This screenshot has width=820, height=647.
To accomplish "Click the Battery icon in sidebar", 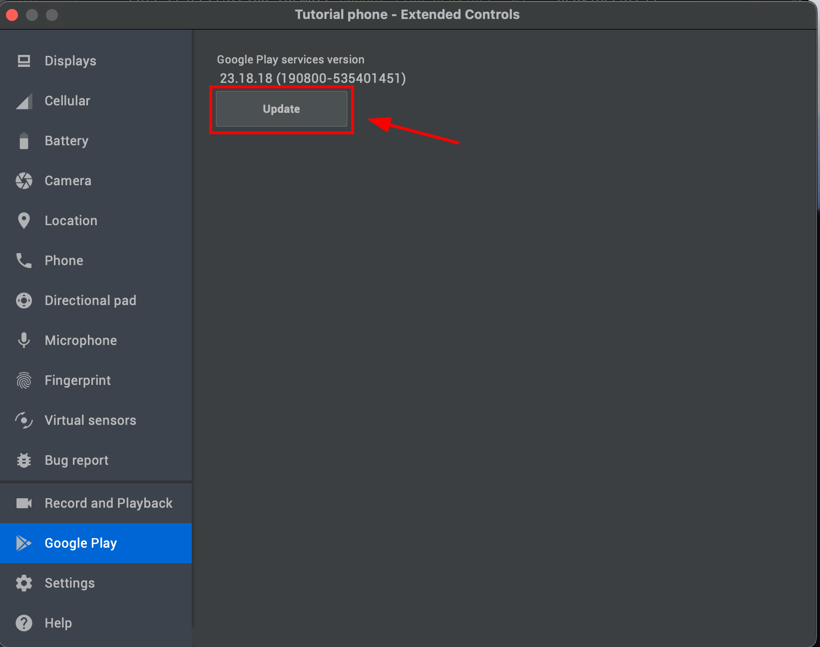I will click(x=23, y=141).
